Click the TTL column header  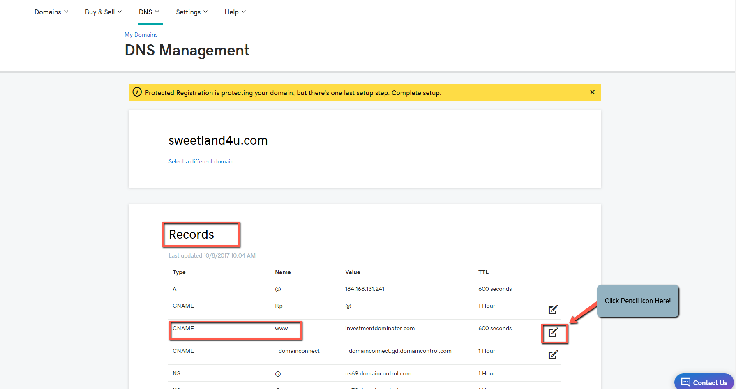coord(483,272)
